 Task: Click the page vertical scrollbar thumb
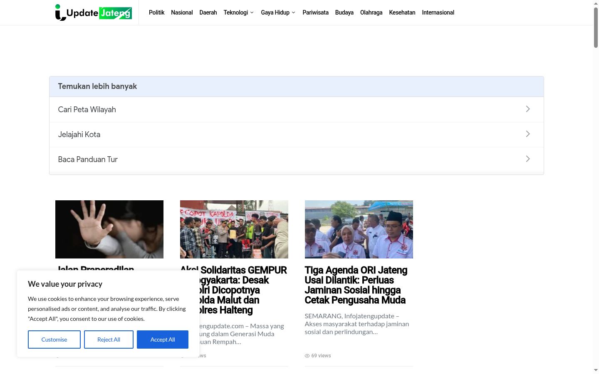click(x=596, y=27)
